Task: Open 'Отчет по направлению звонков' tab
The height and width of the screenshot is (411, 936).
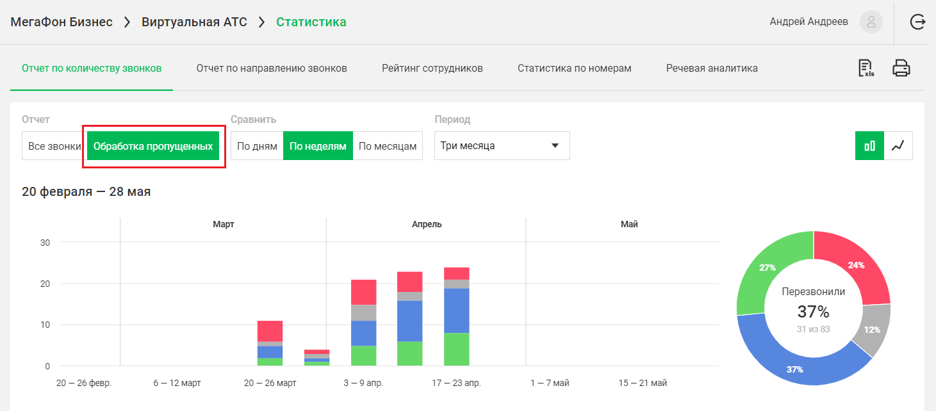Action: coord(272,68)
